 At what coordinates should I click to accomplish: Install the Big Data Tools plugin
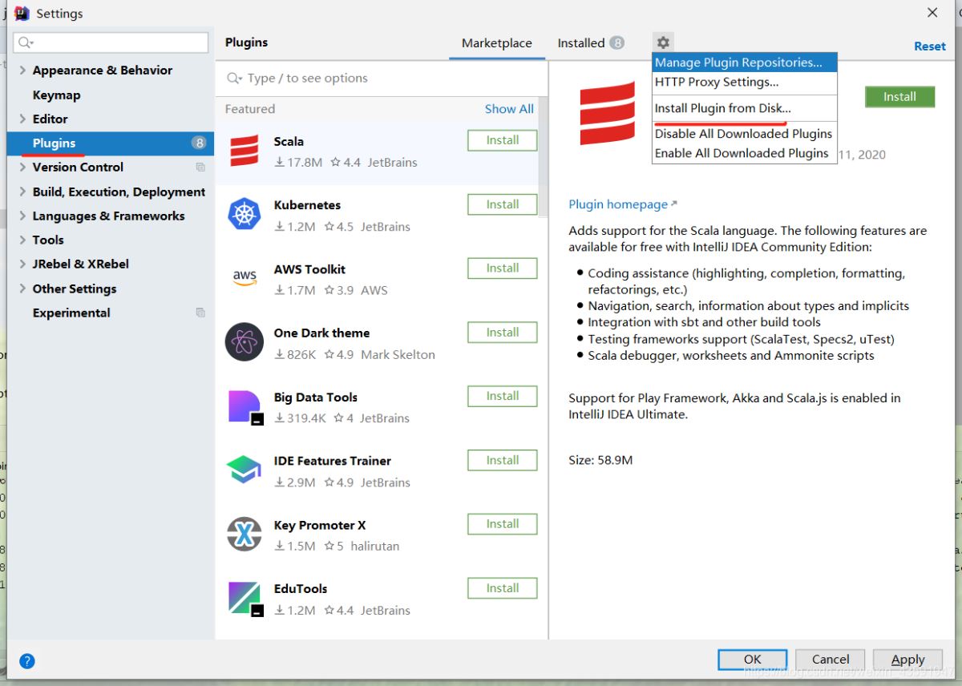[x=503, y=396]
